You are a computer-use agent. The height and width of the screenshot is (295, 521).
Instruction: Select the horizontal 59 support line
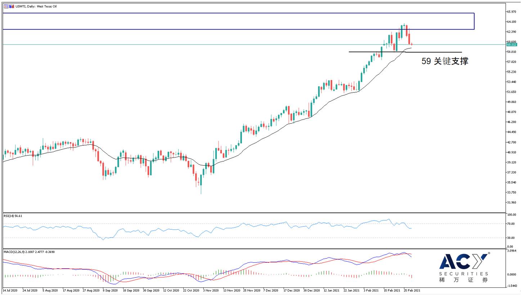(405, 52)
